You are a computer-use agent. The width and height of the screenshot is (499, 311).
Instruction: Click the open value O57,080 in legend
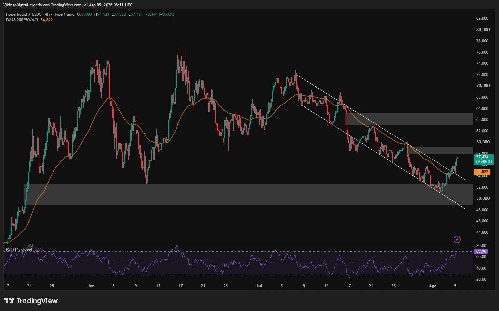tap(84, 14)
